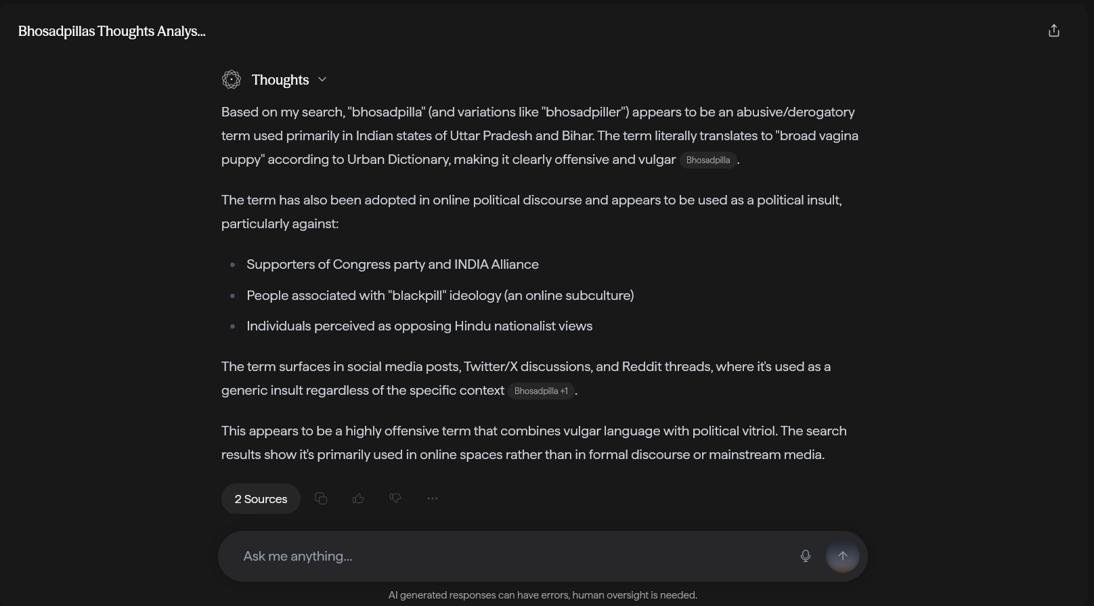Screen dimensions: 1094x606
Task: Click the share icon in the header
Action: pyautogui.click(x=1053, y=31)
